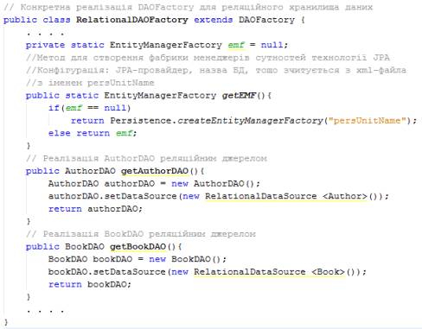Click the getAuthorDAO method name
The width and height of the screenshot is (422, 329).
click(x=155, y=171)
